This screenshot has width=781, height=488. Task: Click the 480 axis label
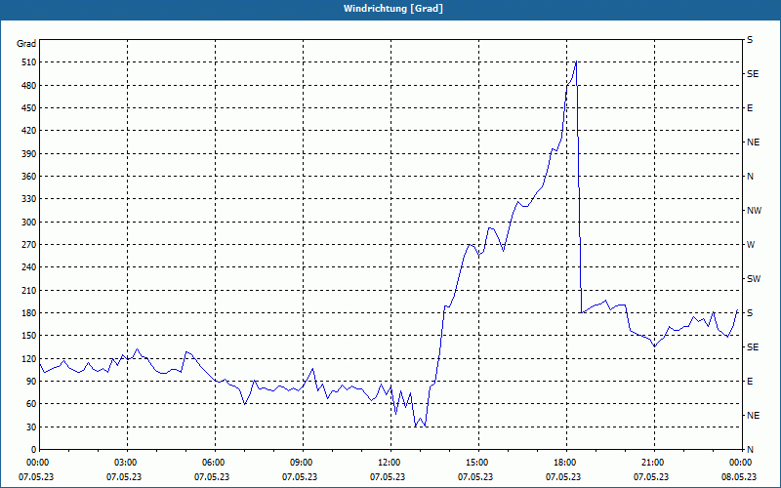point(29,85)
